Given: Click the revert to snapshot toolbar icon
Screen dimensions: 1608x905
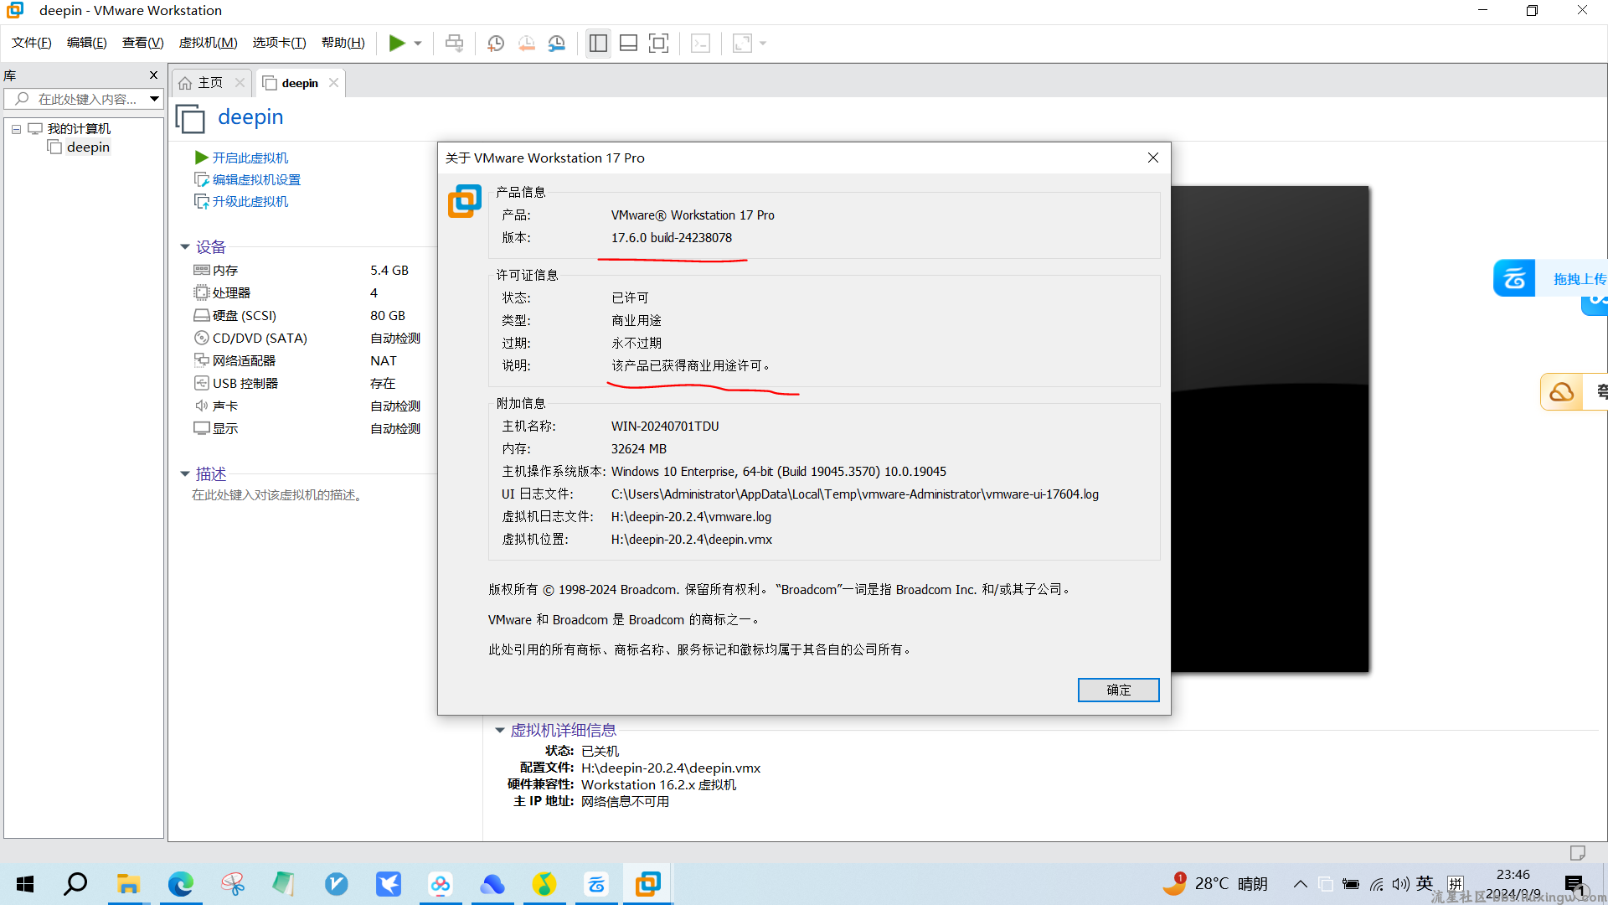Looking at the screenshot, I should tap(527, 43).
